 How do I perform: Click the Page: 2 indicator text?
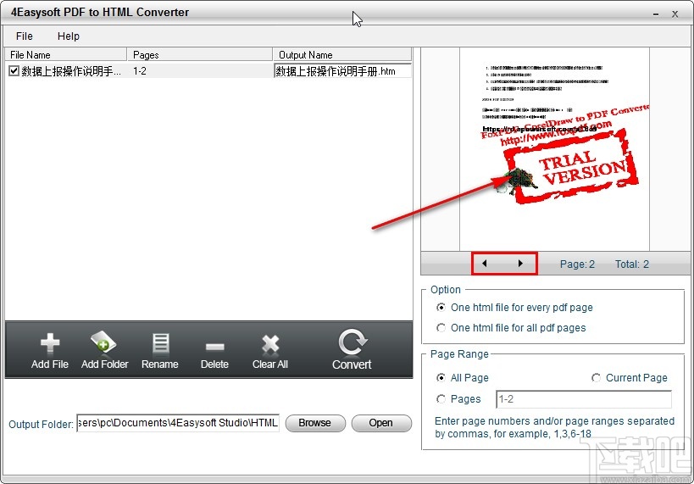tap(577, 264)
